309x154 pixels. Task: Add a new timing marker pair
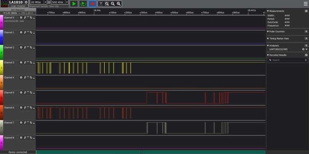click(x=306, y=38)
